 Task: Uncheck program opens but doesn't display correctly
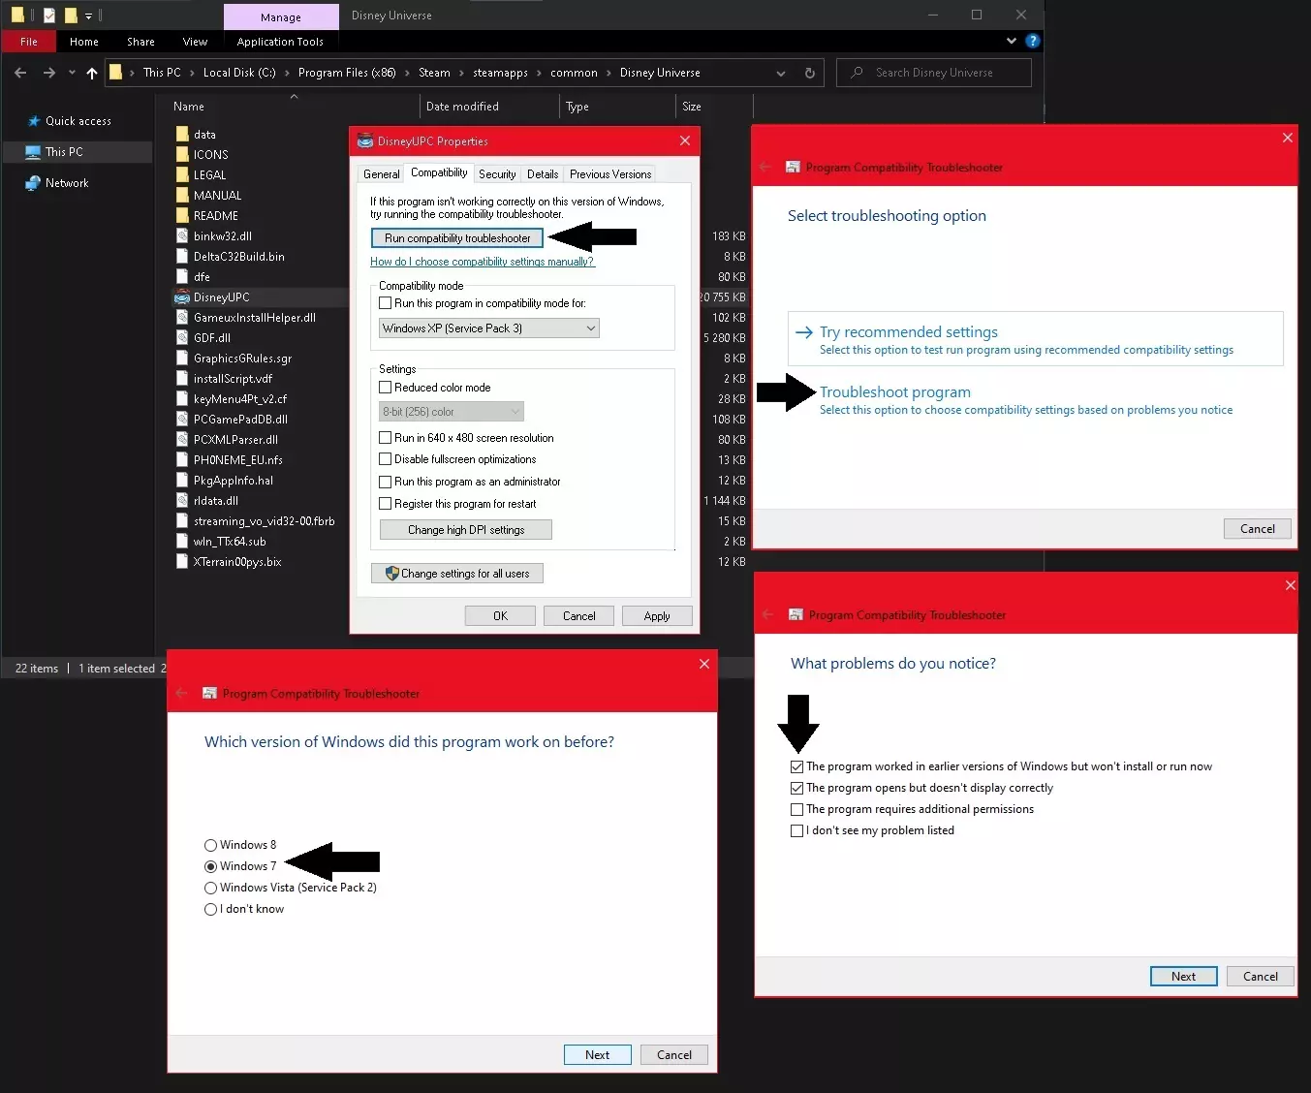coord(796,789)
